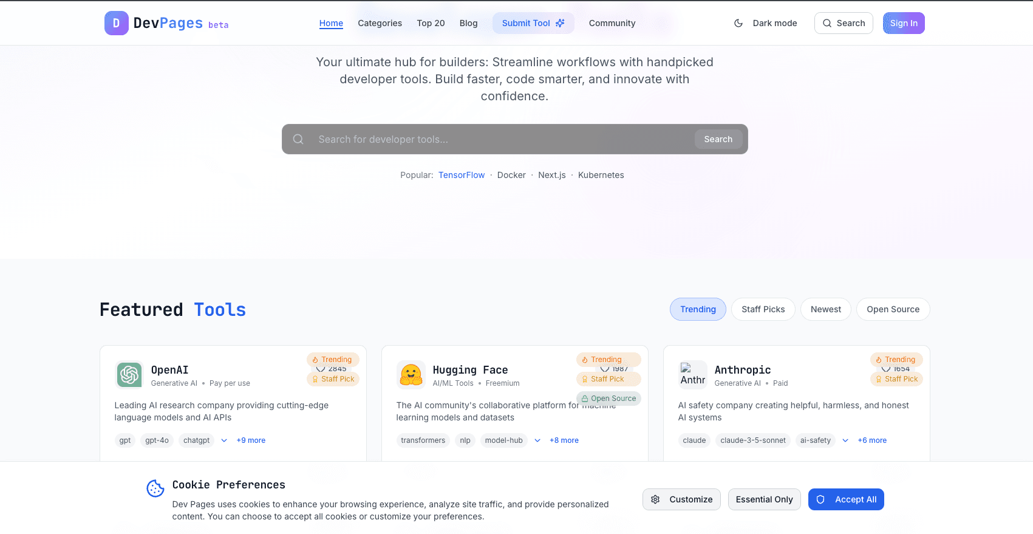Click the header Search button
The height and width of the screenshot is (534, 1033).
coord(844,23)
